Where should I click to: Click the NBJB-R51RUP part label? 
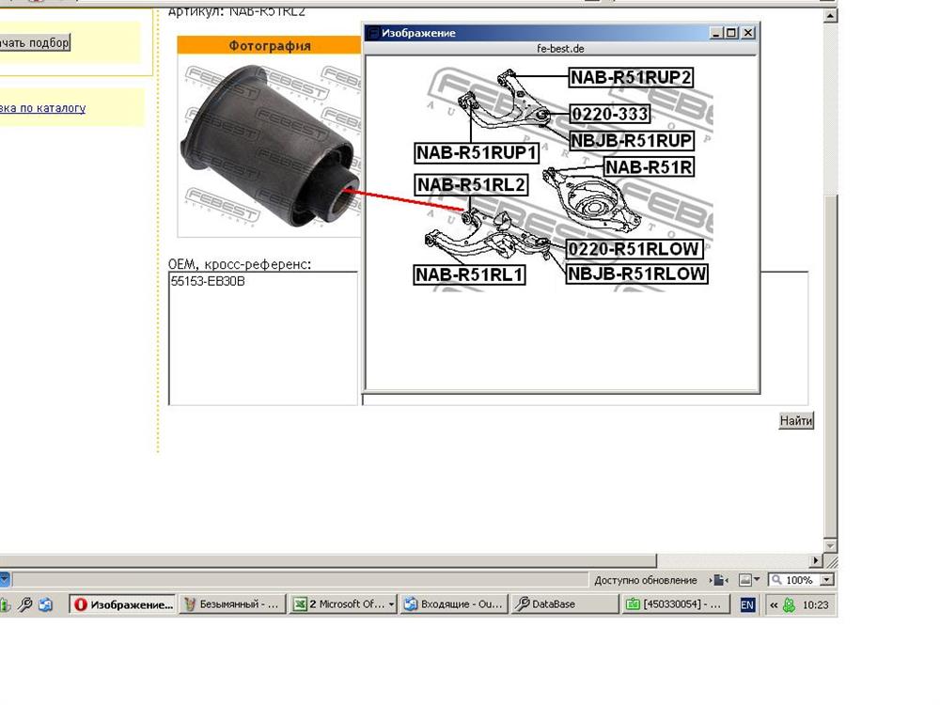tap(632, 140)
